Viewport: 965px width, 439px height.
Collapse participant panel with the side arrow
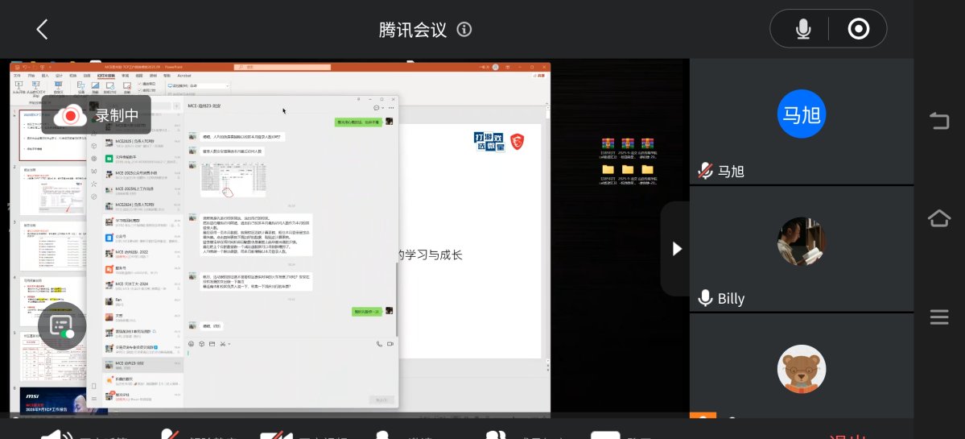click(x=676, y=249)
